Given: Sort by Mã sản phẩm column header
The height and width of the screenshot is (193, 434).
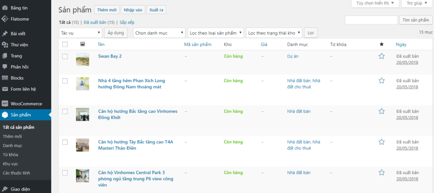Looking at the screenshot, I should (x=198, y=44).
